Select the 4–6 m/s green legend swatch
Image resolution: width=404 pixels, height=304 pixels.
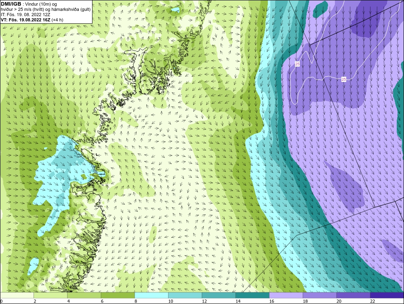(x=84, y=295)
